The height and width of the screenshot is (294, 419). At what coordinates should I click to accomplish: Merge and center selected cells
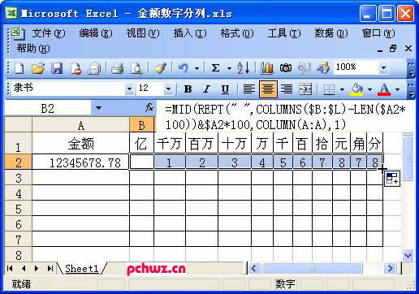tap(305, 89)
